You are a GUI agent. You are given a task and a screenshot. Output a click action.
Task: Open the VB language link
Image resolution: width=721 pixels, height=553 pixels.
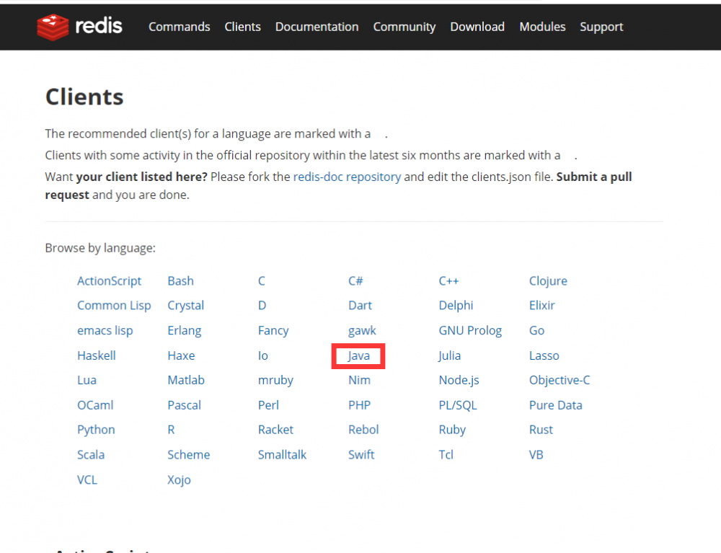click(536, 455)
